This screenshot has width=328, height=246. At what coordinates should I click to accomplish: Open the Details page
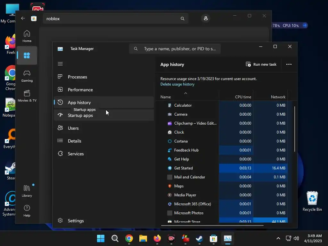(104, 141)
